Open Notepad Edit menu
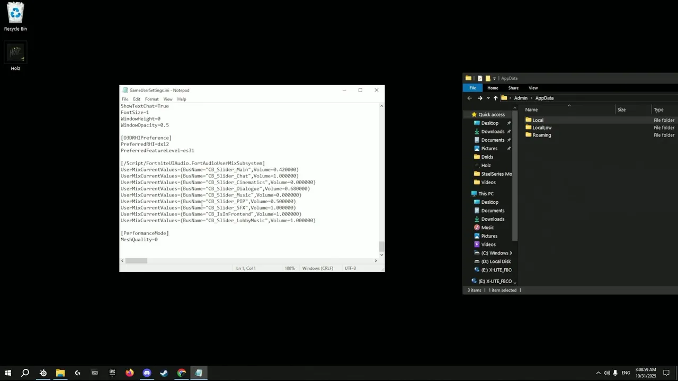Image resolution: width=678 pixels, height=381 pixels. (x=137, y=99)
